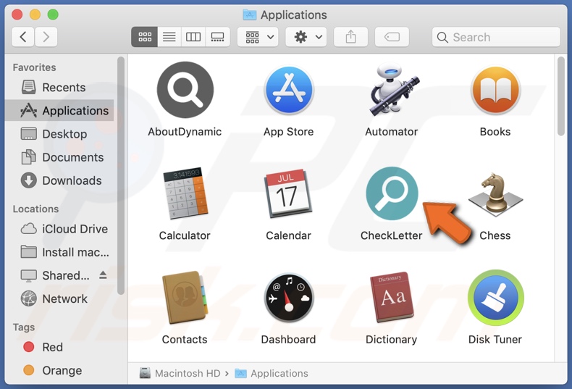Open Downloads in the sidebar
This screenshot has height=389, width=572.
point(59,180)
